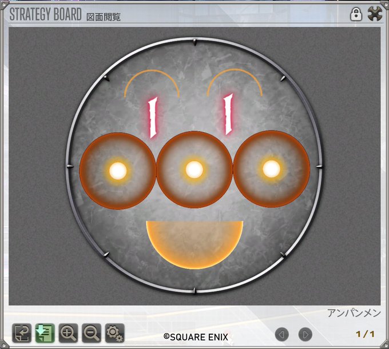Screen dimensions: 389x349
Task: Go to the previous page arrow
Action: [282, 334]
